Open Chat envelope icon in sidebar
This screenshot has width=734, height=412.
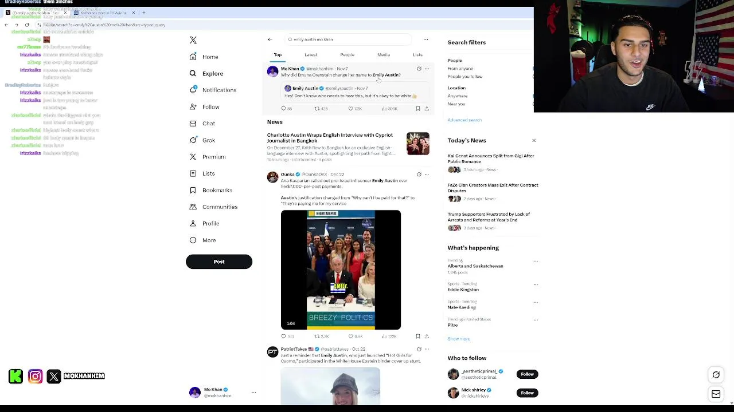click(x=193, y=124)
